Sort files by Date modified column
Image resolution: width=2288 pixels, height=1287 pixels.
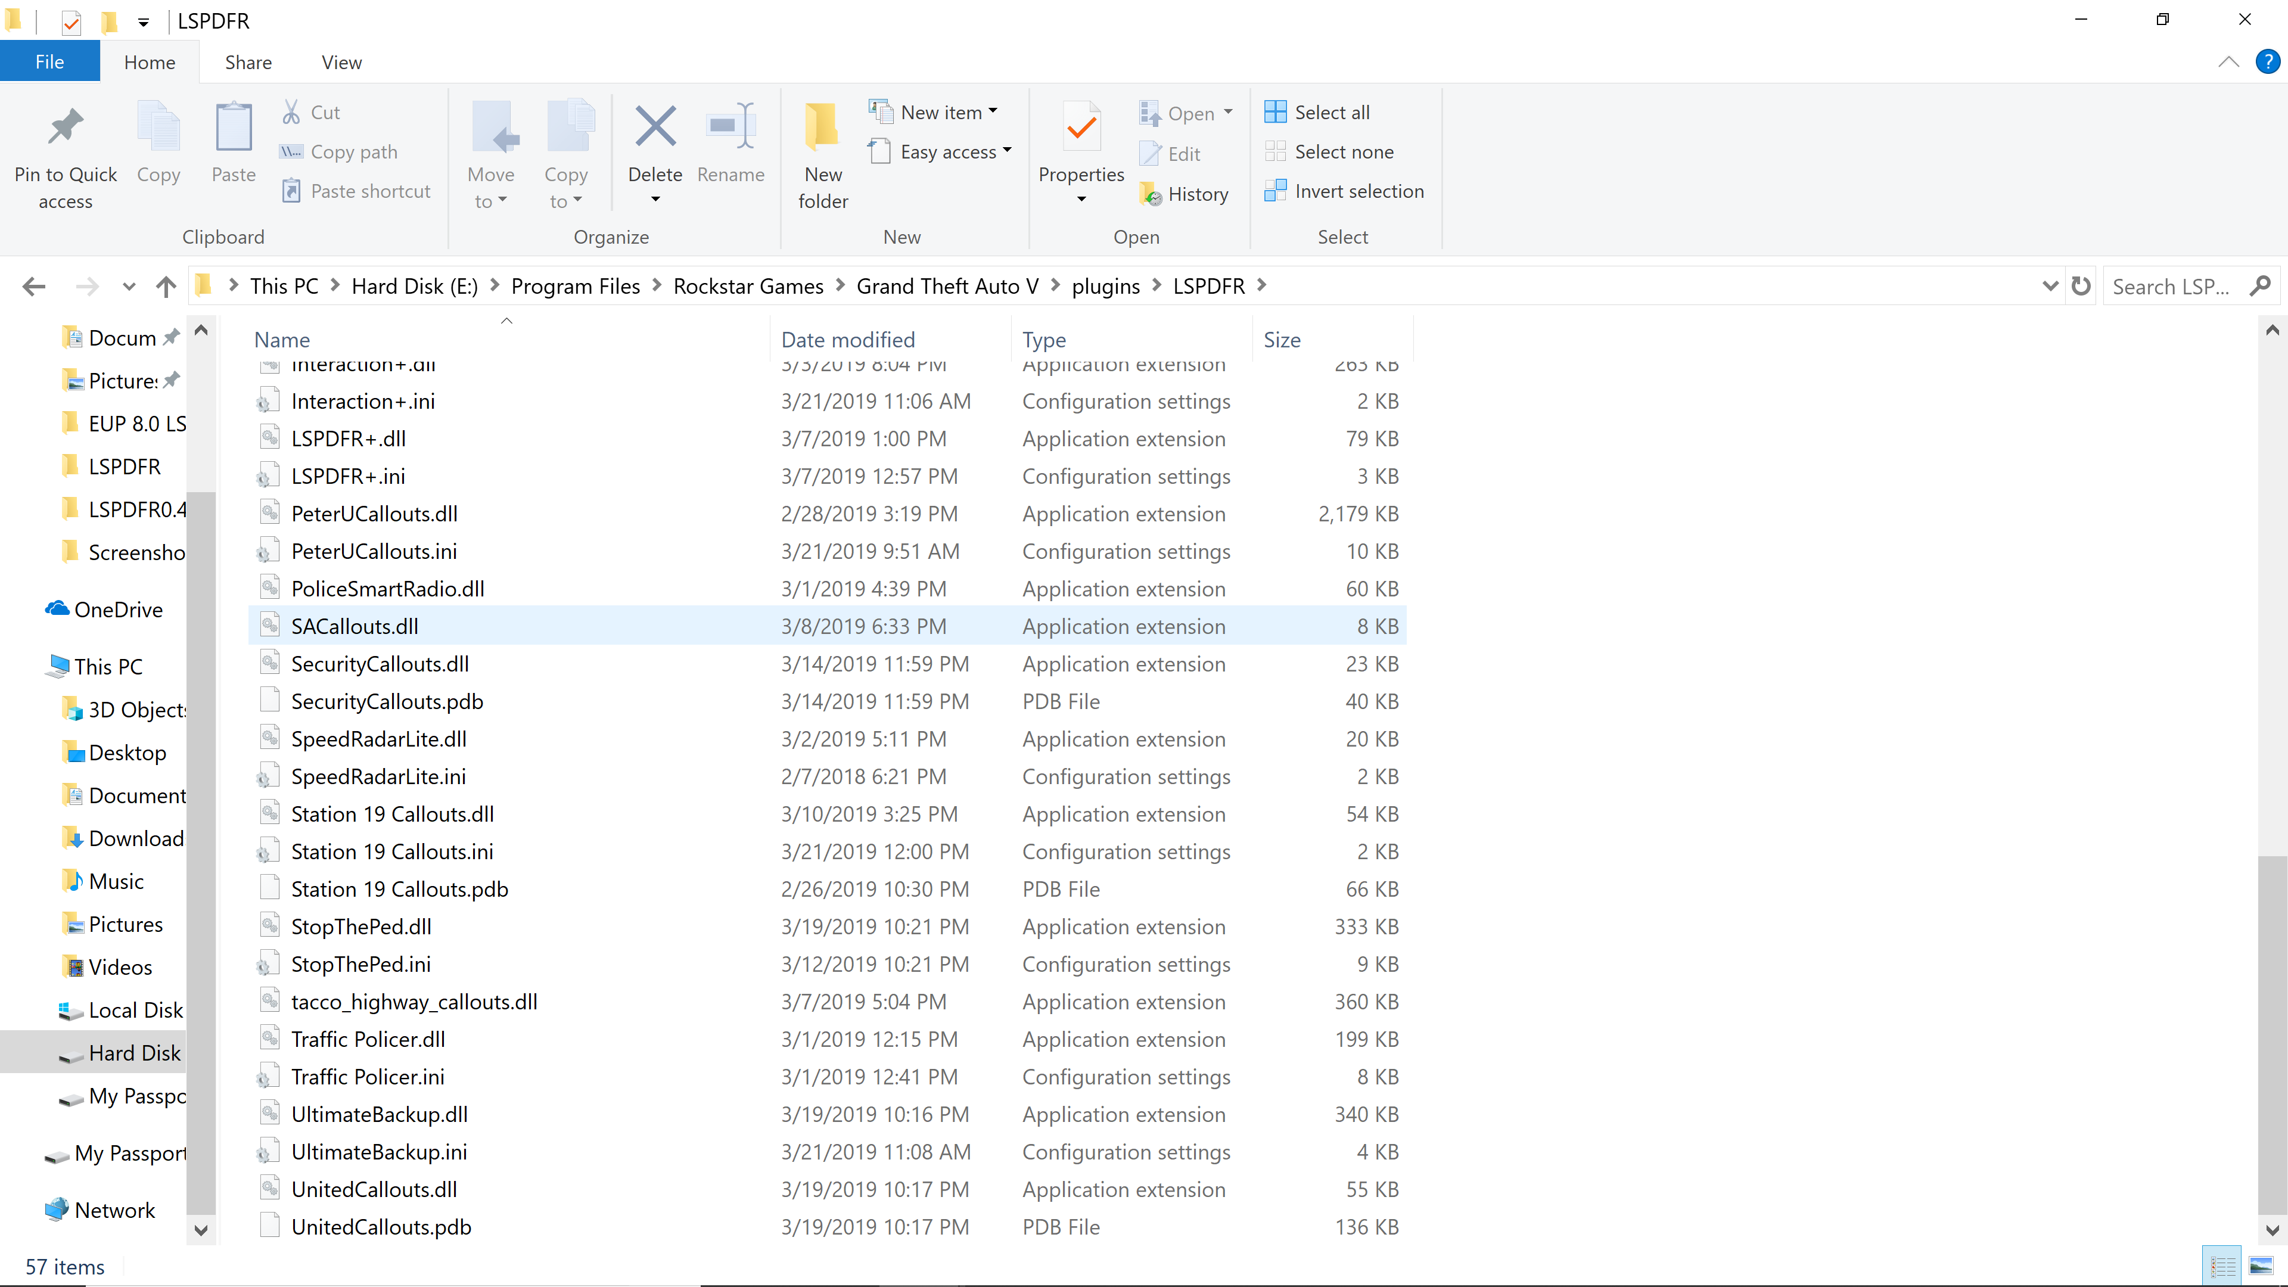847,339
